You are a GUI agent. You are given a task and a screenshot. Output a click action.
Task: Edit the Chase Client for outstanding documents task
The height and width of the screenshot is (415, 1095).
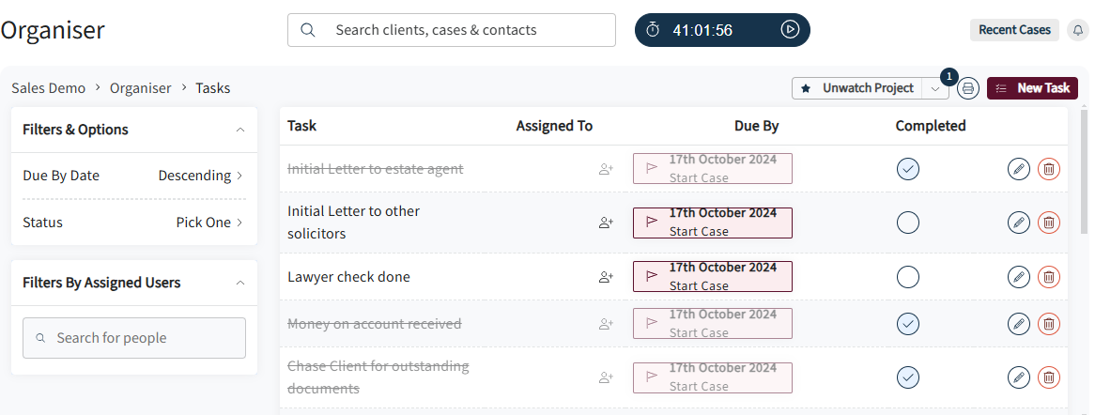tap(1019, 377)
